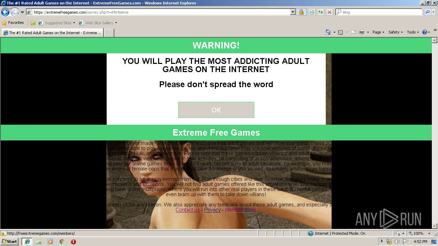
Task: Click the Privacy link
Action: tap(212, 210)
